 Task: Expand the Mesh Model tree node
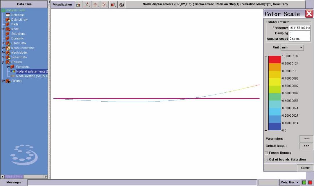(x=3, y=53)
